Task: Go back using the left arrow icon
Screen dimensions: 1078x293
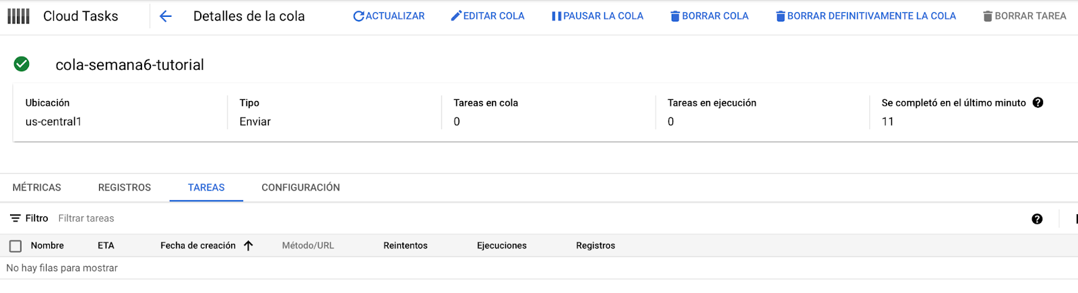Action: pyautogui.click(x=166, y=16)
